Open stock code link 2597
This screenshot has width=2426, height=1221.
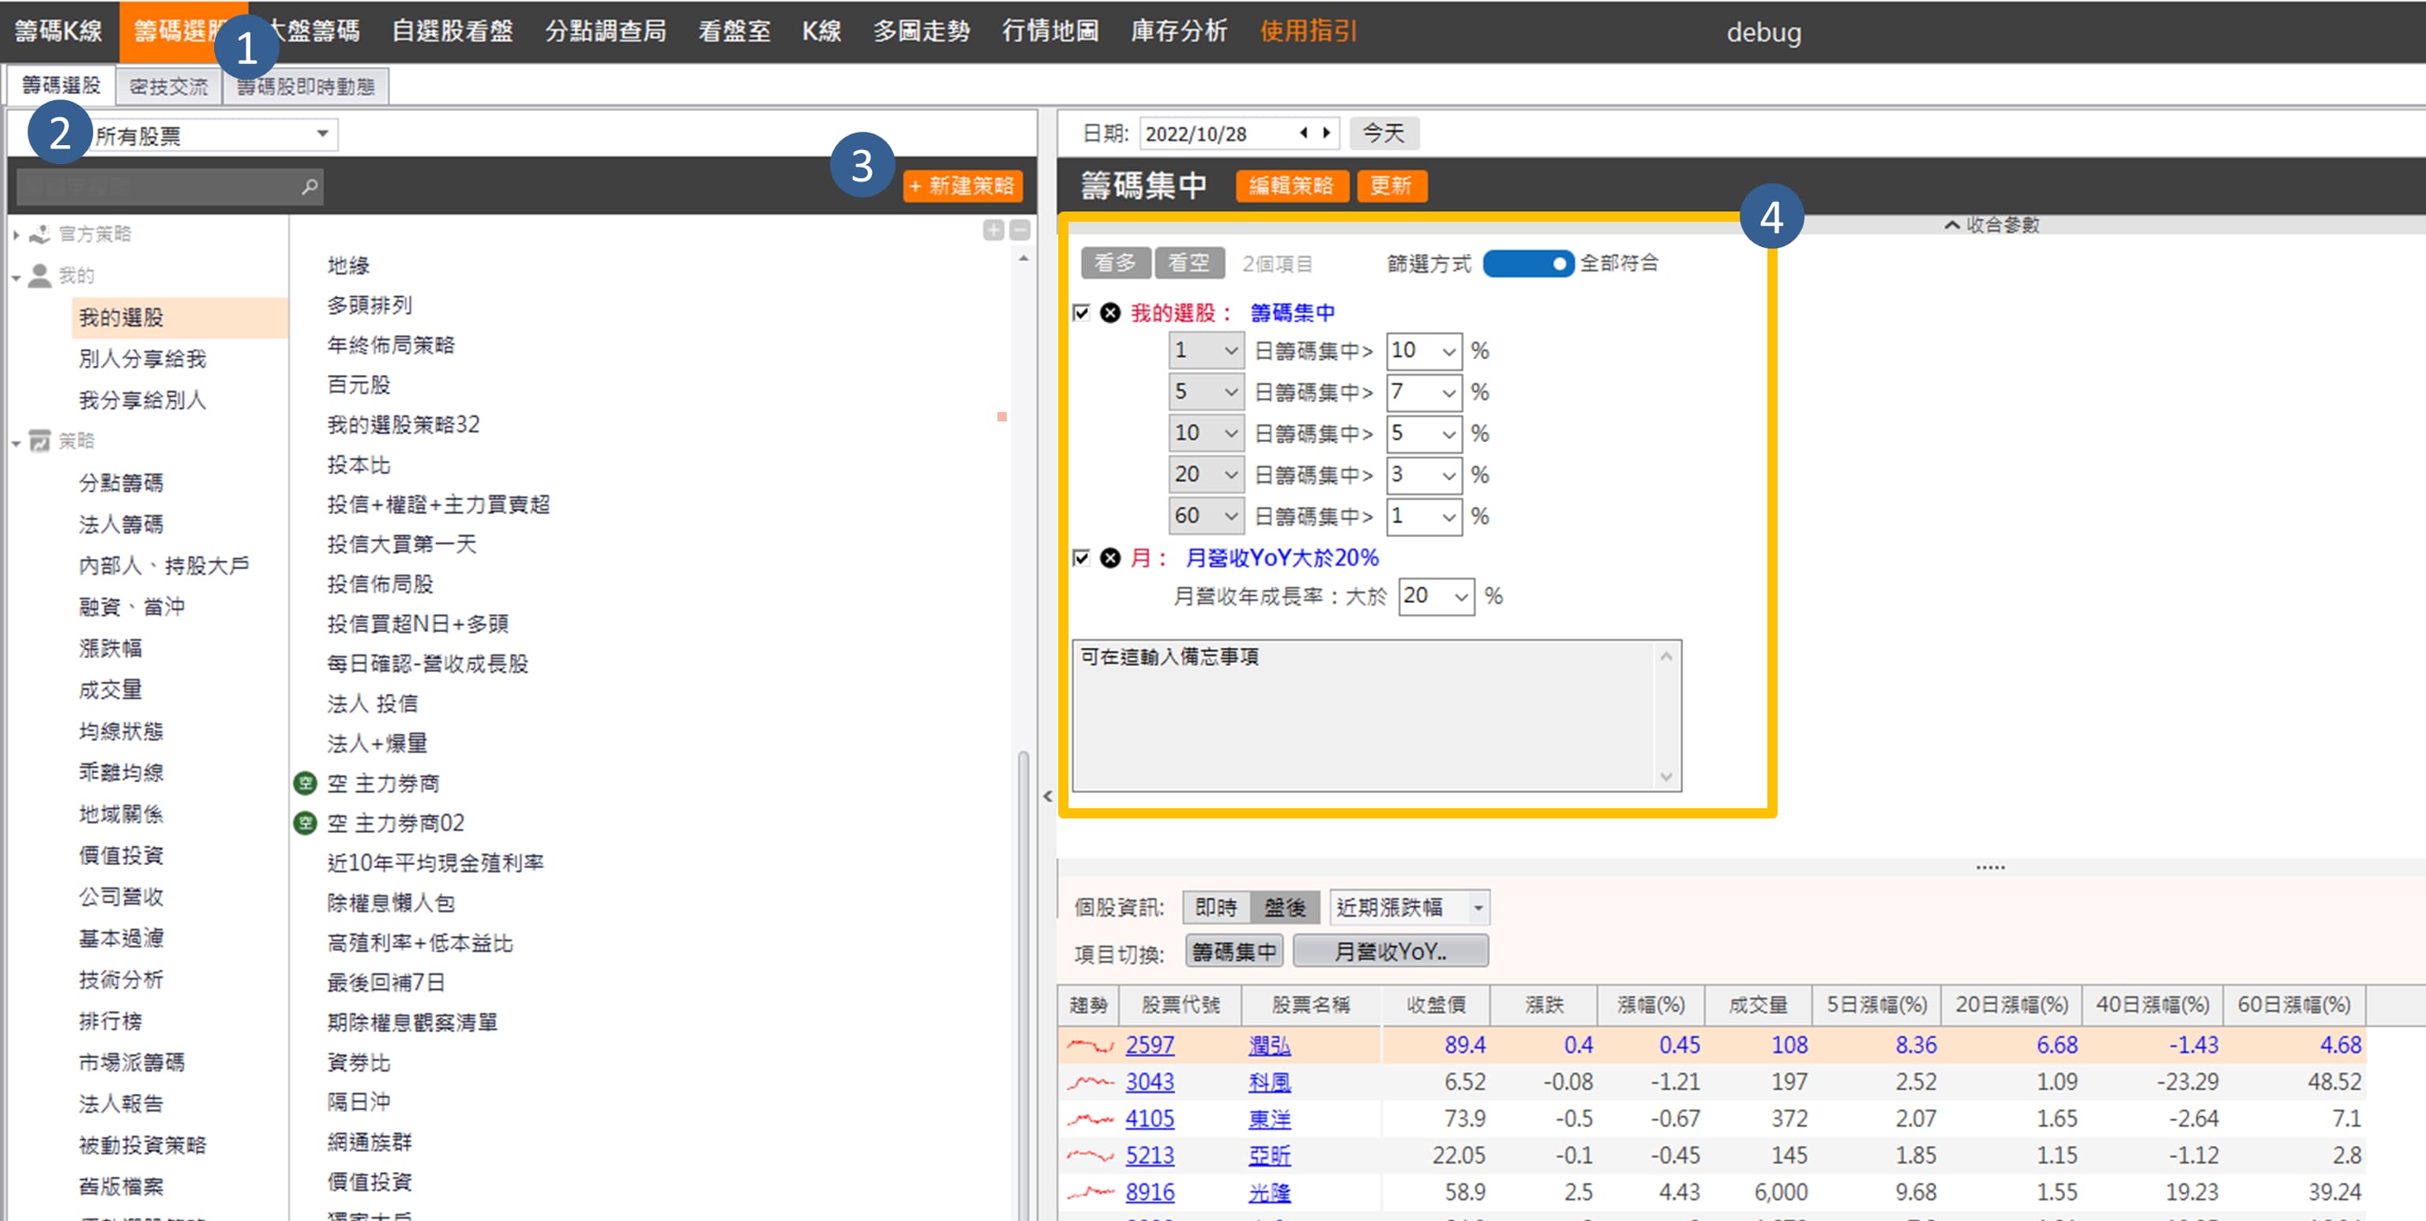coord(1149,1045)
